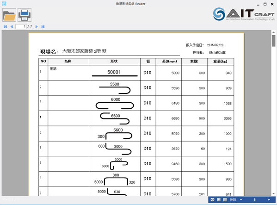277x205 pixels.
Task: Click the scrollbar down arrow
Action: (x=273, y=193)
